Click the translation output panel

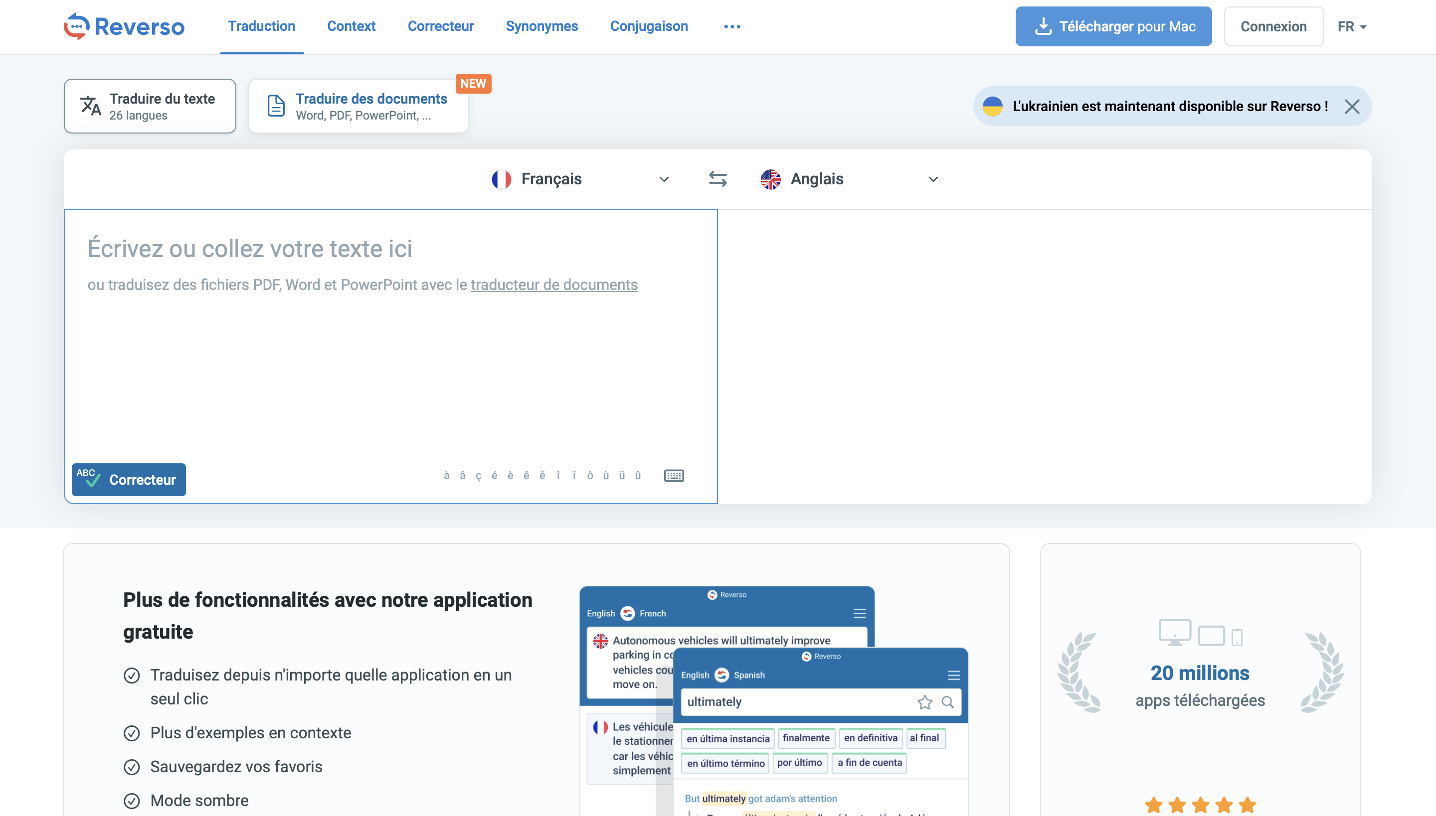pyautogui.click(x=1045, y=357)
